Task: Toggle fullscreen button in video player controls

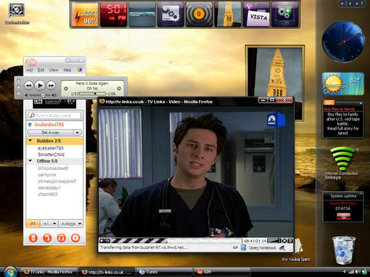Action: pyautogui.click(x=290, y=241)
